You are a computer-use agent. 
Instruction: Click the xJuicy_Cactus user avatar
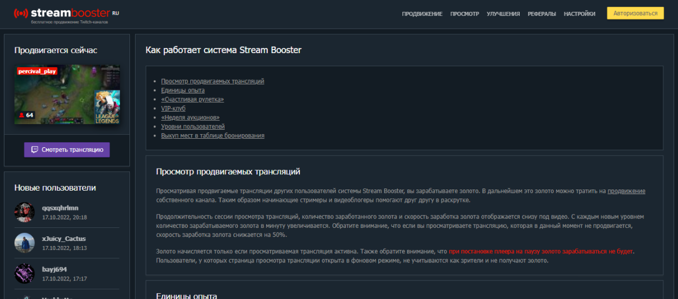point(25,243)
